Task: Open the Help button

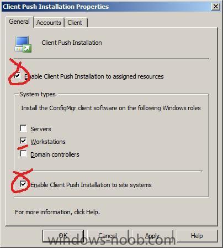Action: [197, 236]
